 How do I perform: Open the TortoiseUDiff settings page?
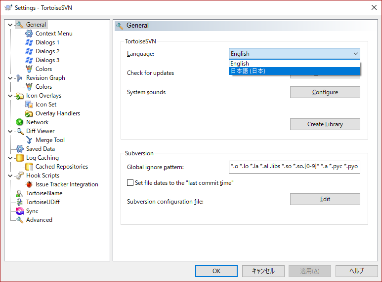click(x=43, y=202)
